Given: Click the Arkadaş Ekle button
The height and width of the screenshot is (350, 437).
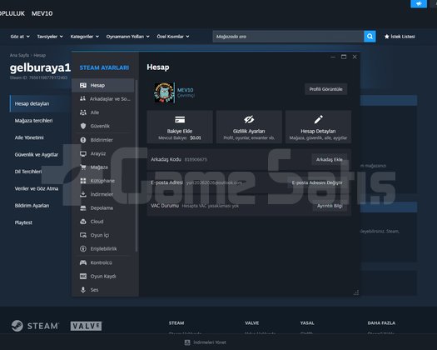Looking at the screenshot, I should click(329, 160).
